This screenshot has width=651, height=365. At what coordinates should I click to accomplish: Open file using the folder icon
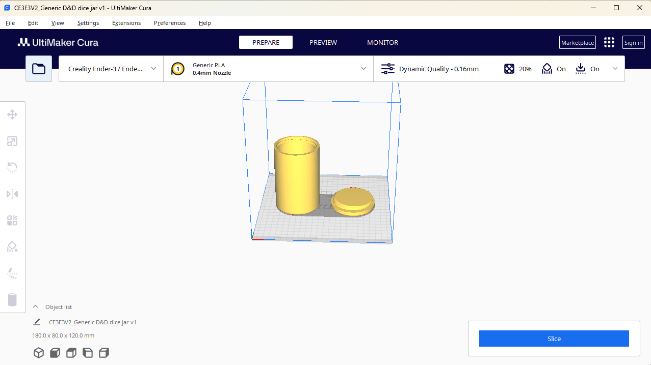[x=39, y=69]
